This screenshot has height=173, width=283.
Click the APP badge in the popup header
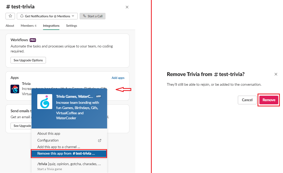[98, 96]
